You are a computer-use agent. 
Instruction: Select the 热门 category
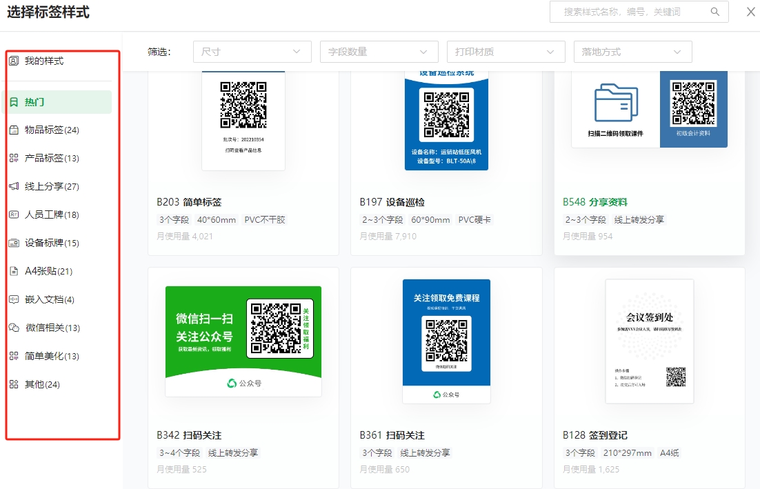click(57, 102)
